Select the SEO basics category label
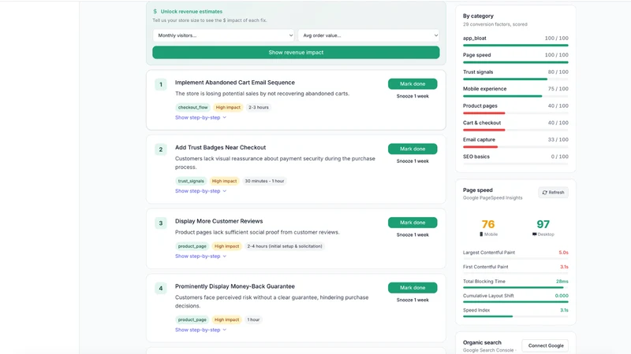The height and width of the screenshot is (354, 631). [476, 157]
